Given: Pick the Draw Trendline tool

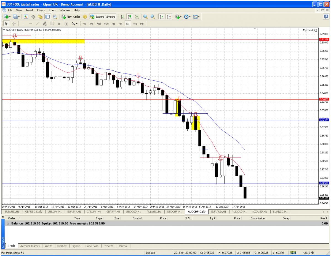Looking at the screenshot, I should 38,24.
